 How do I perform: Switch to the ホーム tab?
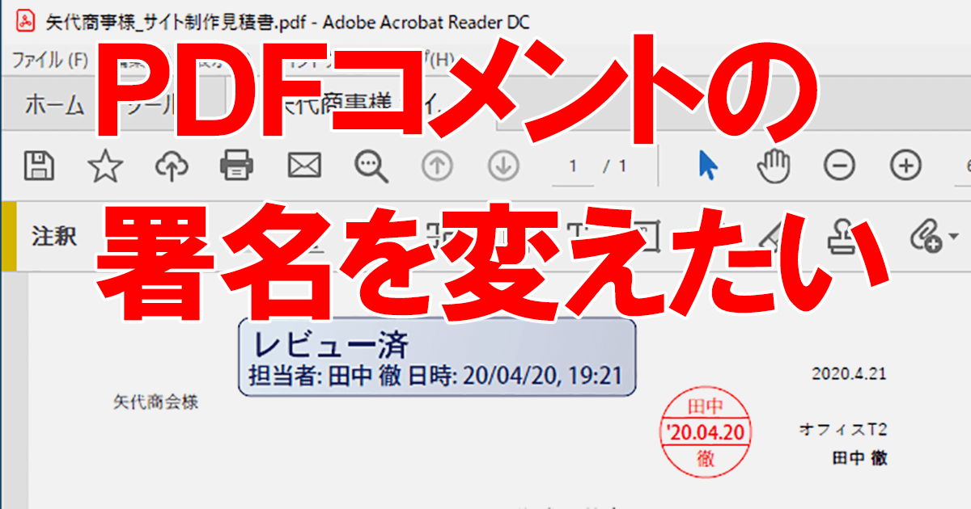point(54,105)
